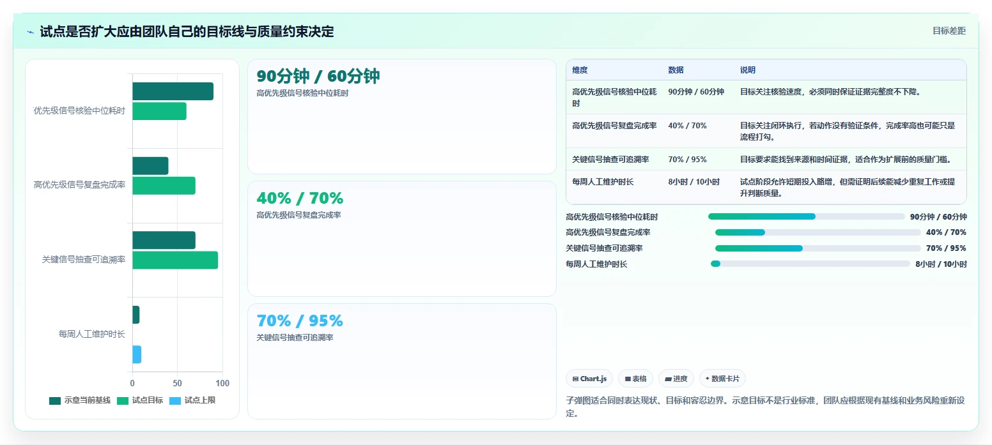
Task: Select the 表格 chip
Action: coord(635,379)
